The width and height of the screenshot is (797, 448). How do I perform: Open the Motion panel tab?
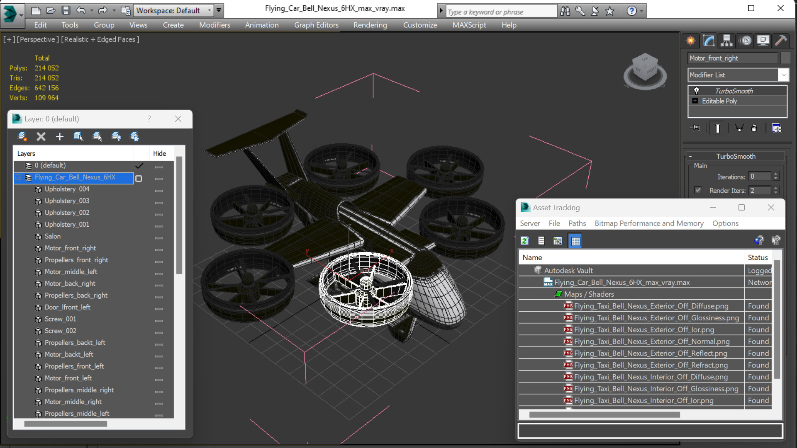(x=746, y=40)
